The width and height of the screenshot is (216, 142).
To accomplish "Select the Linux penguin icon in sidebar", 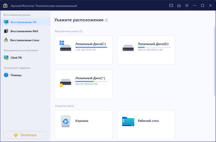I will 6,40.
